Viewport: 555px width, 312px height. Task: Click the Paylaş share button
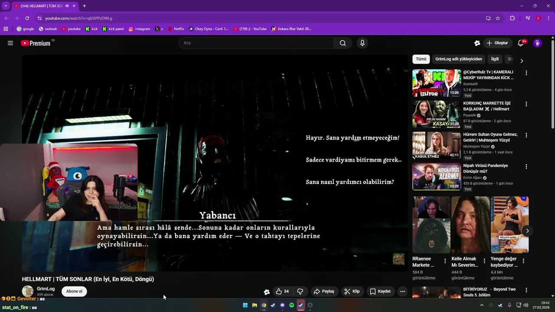pos(324,292)
